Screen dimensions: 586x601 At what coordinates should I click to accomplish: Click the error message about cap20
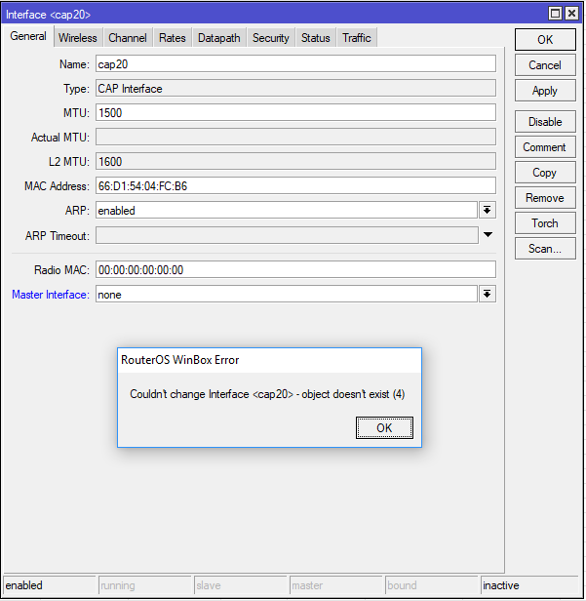coord(267,394)
